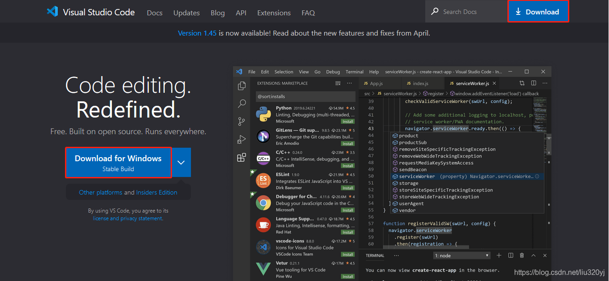Viewport: 609px width, 281px height.
Task: Click the @sort:installs extension search box
Action: point(305,96)
